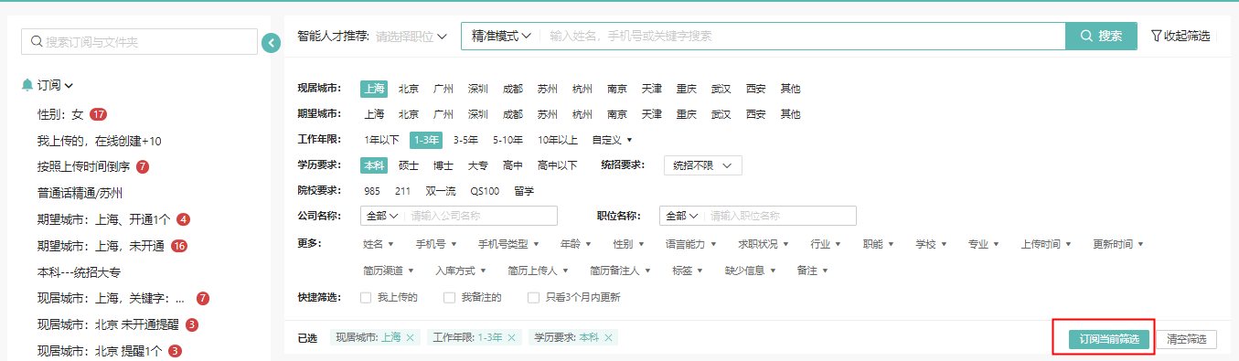
Task: Select the QS100 school requirement
Action: click(485, 191)
